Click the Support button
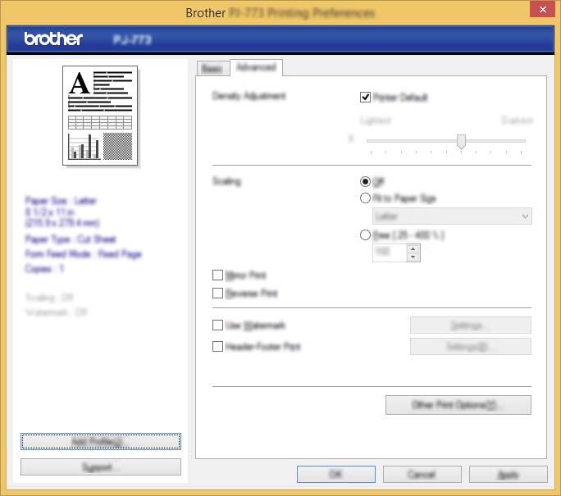The height and width of the screenshot is (496, 561). (101, 467)
